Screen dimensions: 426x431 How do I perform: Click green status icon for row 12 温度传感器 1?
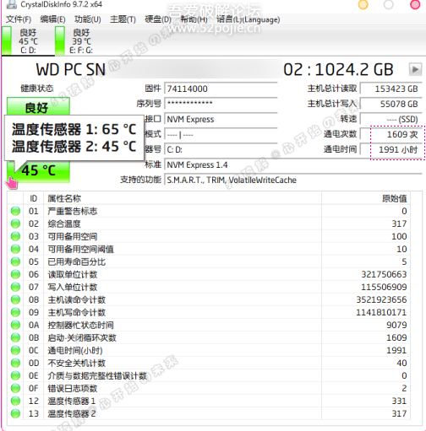[x=15, y=401]
